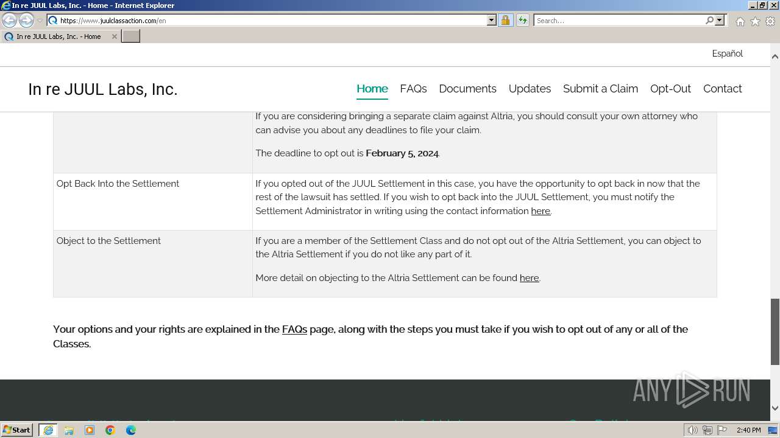The image size is (780, 438).
Task: Open Microsoft Edge taskbar icon
Action: pyautogui.click(x=131, y=430)
